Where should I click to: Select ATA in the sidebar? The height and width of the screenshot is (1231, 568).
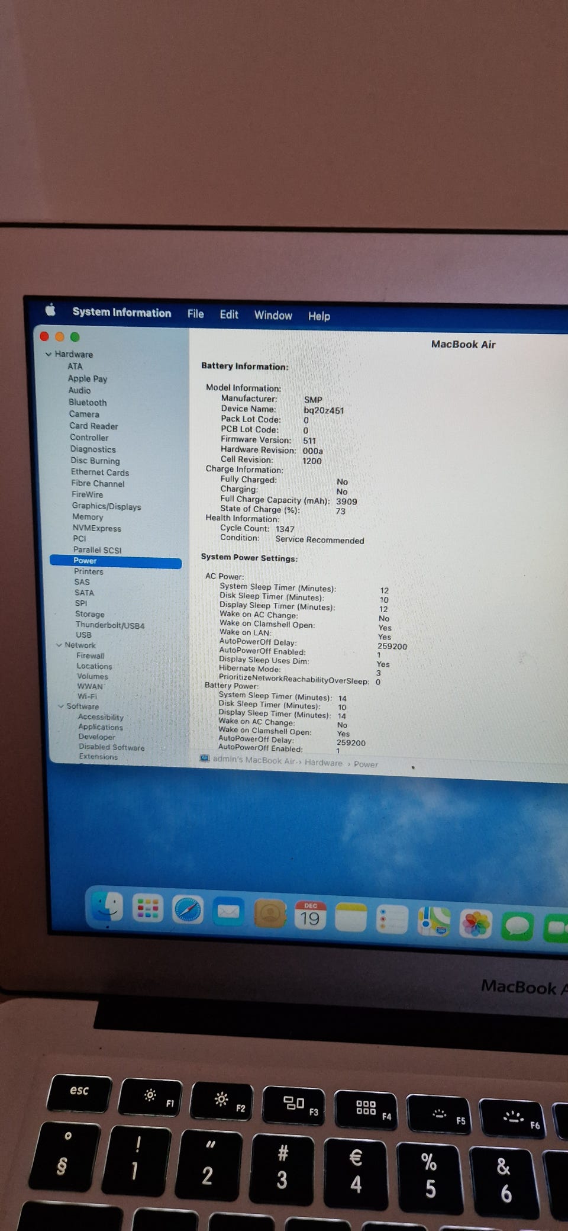point(75,366)
